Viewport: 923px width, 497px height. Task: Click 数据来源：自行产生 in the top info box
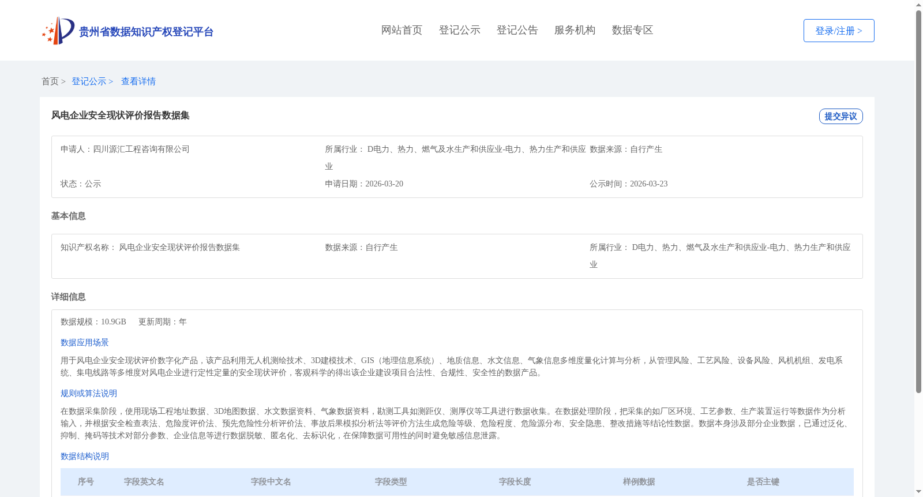click(x=626, y=149)
